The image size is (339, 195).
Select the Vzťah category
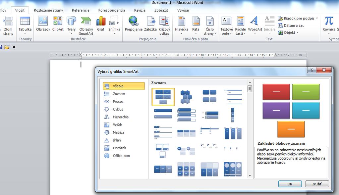pos(124,125)
